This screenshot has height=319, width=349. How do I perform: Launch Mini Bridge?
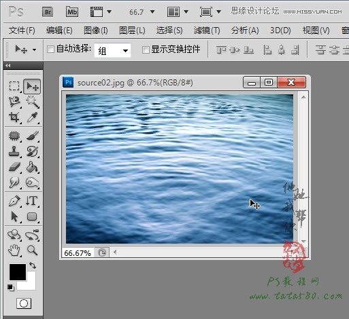[x=72, y=12]
